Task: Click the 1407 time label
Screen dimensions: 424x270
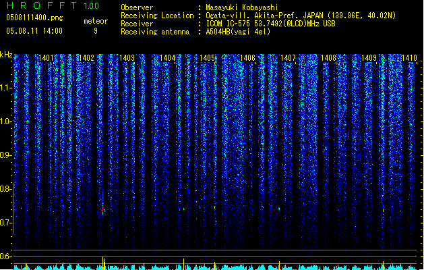Action: pos(288,58)
